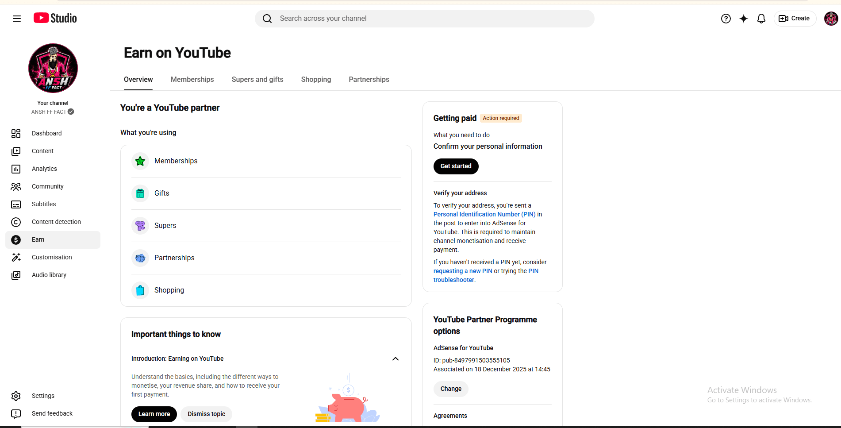Click the Customisation magic wand icon
Viewport: 841px width, 428px height.
tap(16, 257)
